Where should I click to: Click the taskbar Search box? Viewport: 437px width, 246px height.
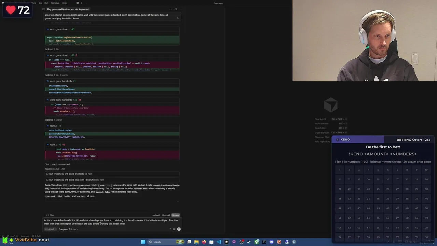(x=166, y=242)
